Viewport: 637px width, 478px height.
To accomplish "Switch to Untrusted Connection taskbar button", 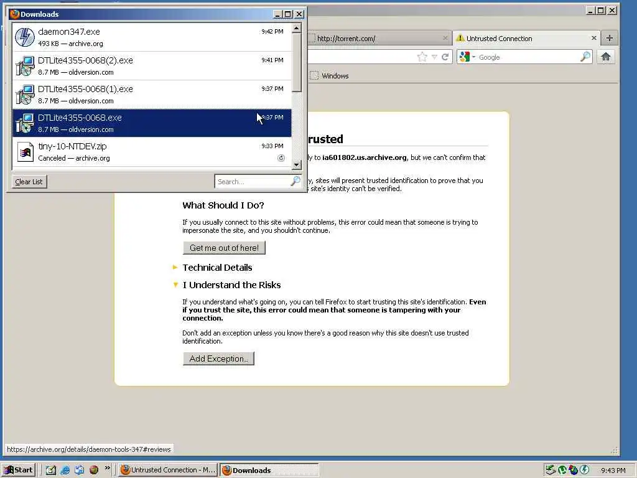I will tap(168, 470).
